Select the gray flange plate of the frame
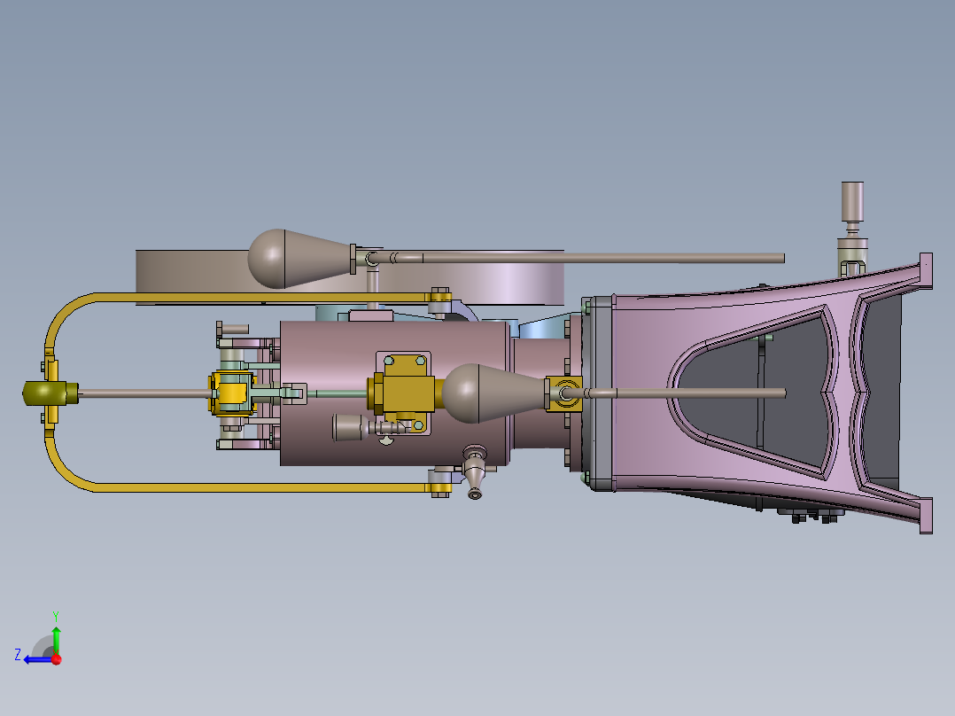The image size is (955, 716). (602, 393)
